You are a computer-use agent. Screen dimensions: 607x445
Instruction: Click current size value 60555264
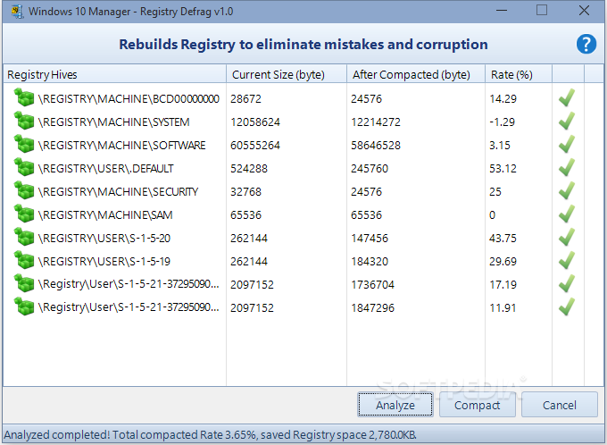point(255,146)
